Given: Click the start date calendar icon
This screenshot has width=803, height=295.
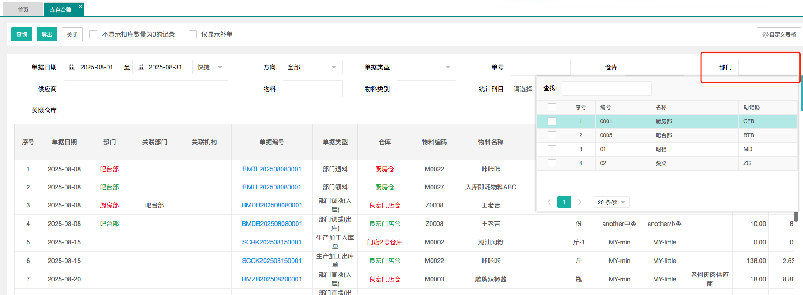Looking at the screenshot, I should point(72,67).
